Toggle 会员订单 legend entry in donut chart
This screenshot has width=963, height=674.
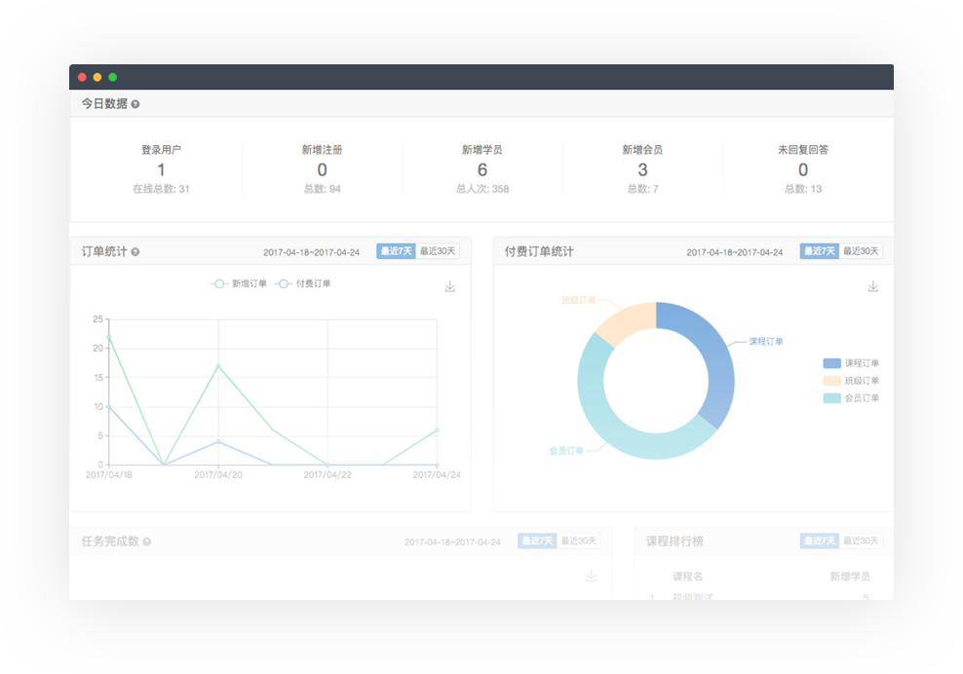(851, 397)
